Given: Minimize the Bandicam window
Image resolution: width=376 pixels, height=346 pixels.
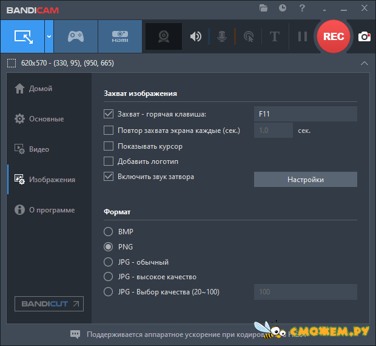Looking at the screenshot, I should [344, 10].
